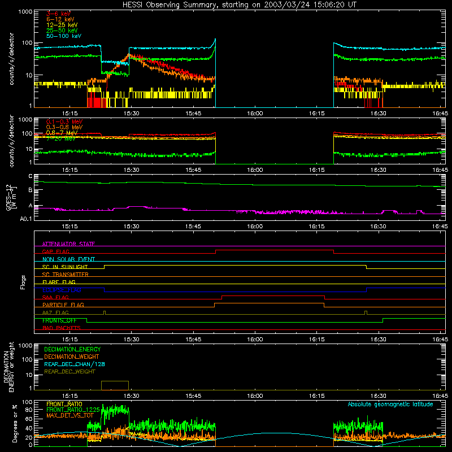Pick the SC_IN_SUNLIGHT flag label
Screen dimensions: 452x452
coord(64,267)
